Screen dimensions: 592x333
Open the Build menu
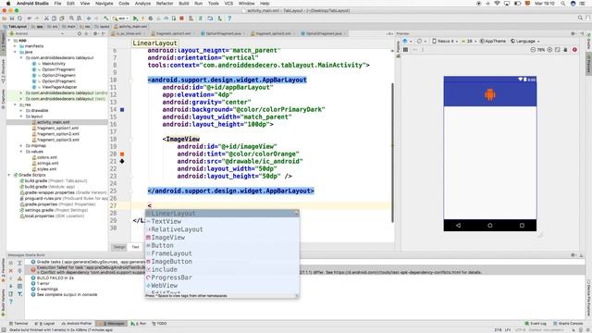click(x=184, y=3)
